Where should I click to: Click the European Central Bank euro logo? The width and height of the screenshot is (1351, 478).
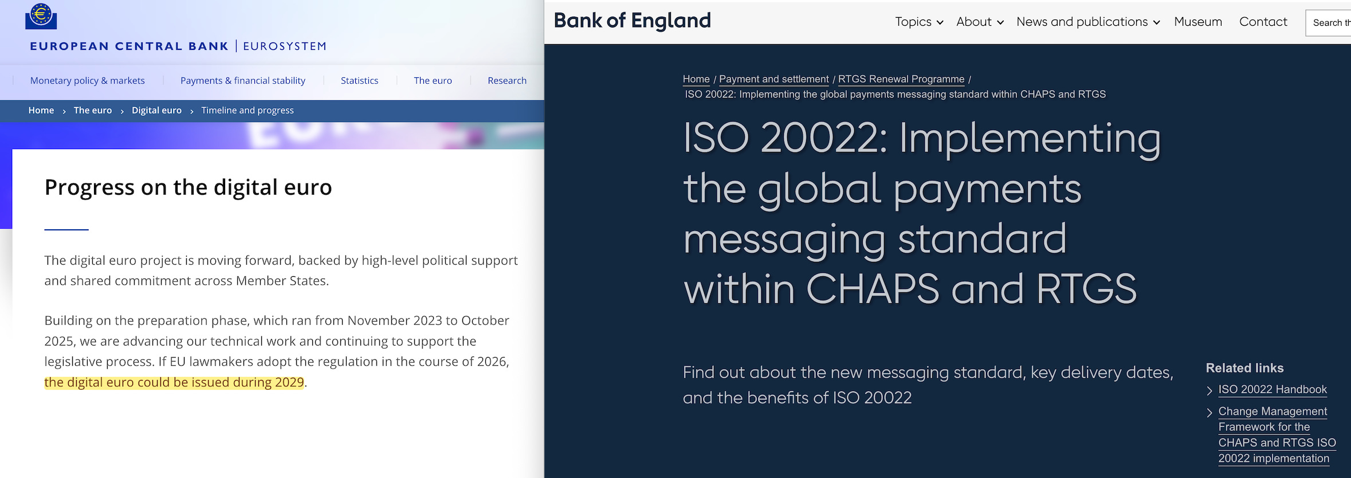[41, 16]
